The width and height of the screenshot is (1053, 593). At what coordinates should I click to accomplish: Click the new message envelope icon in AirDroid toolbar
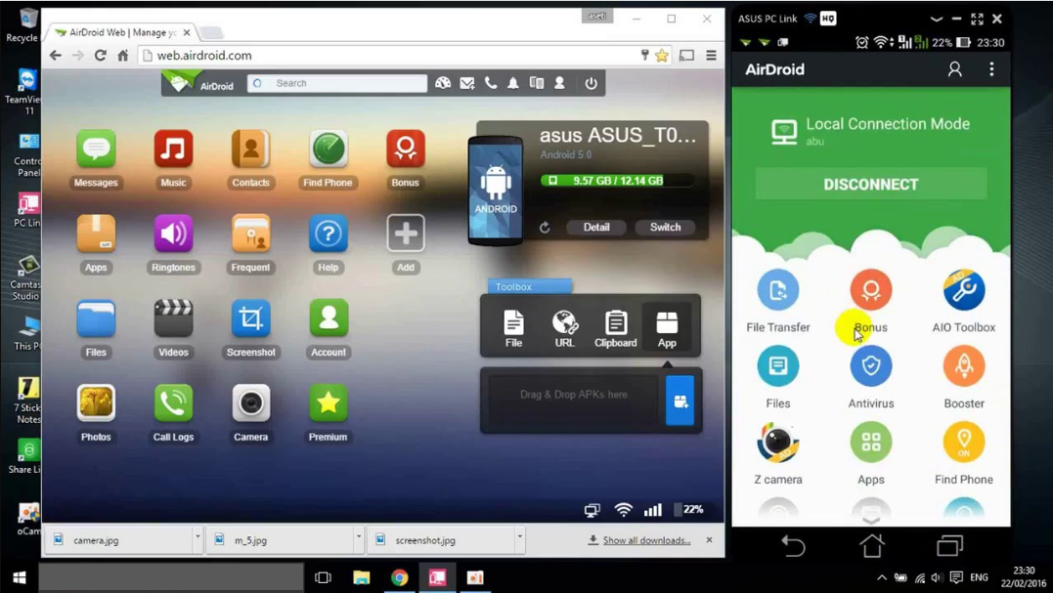(466, 83)
